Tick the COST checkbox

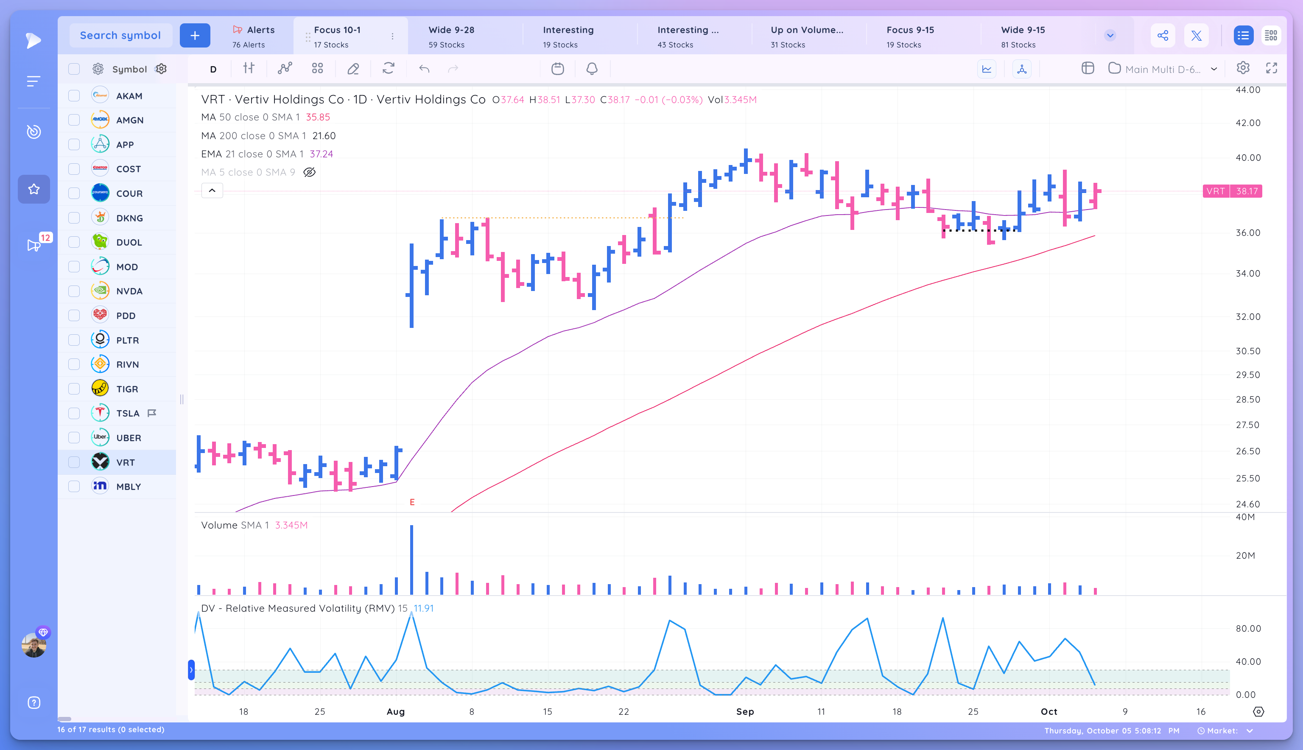[x=74, y=169]
